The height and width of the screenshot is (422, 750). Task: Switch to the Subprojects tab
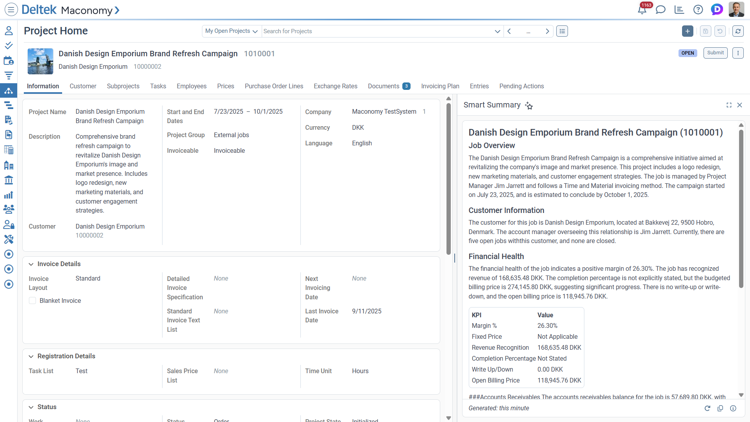click(123, 86)
